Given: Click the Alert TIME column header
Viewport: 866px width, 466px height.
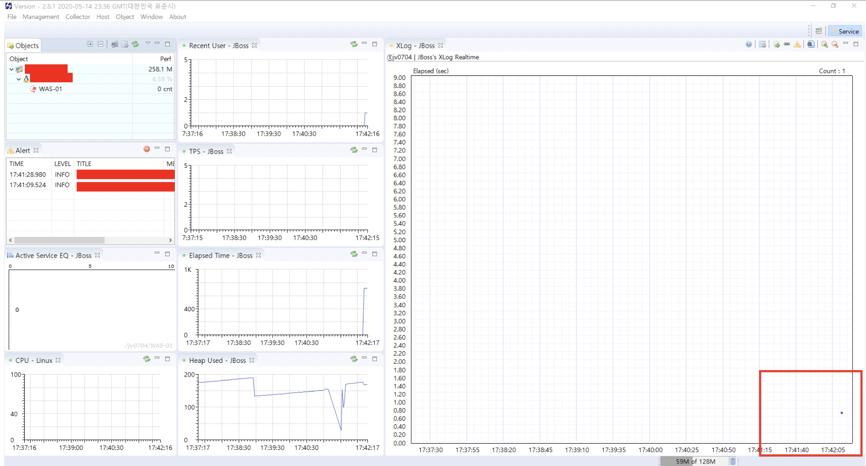Looking at the screenshot, I should pos(29,164).
